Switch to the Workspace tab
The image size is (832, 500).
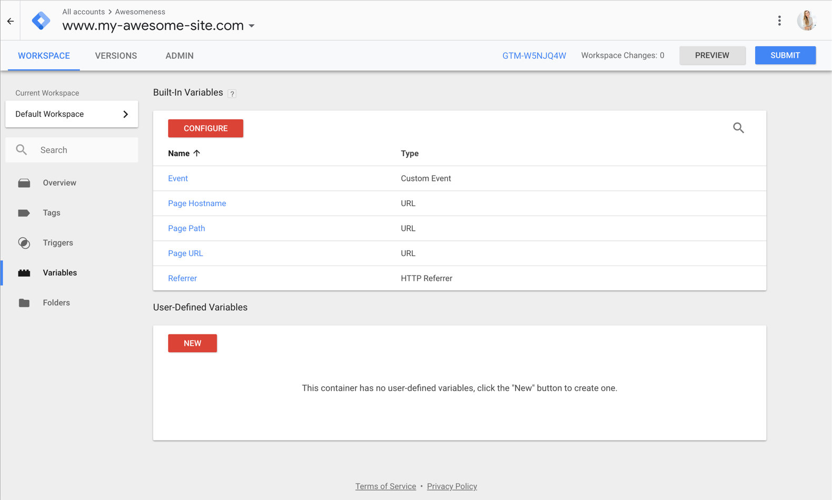point(44,56)
